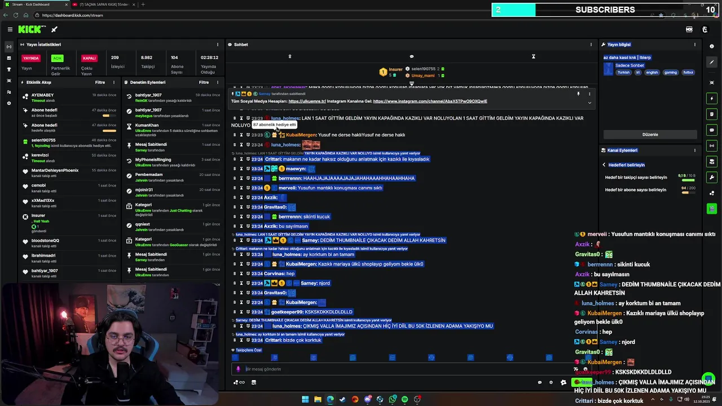Click the sword moderator icon in the header
Image resolution: width=722 pixels, height=406 pixels.
click(54, 29)
